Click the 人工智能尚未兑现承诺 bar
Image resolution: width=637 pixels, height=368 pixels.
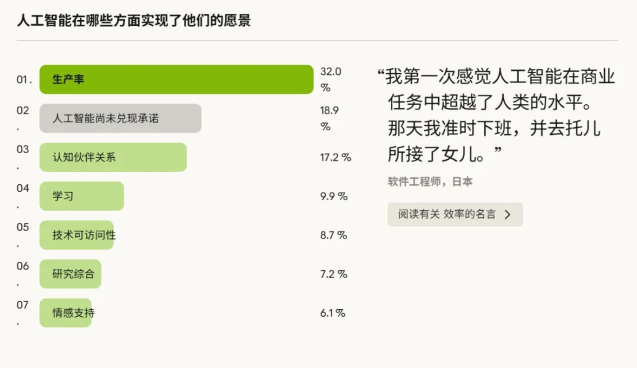(x=120, y=118)
